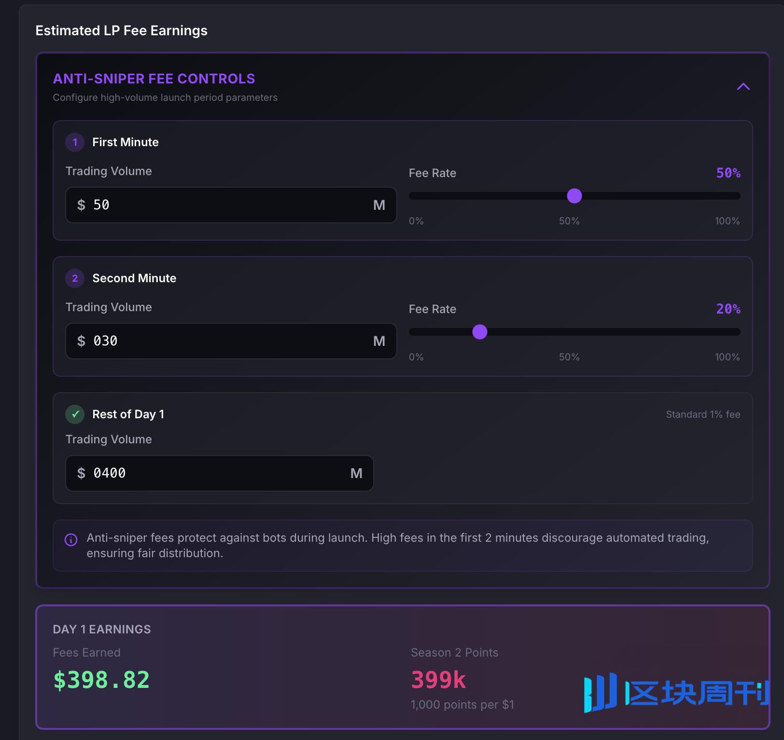Click the blue watermark logo icon
784x740 pixels.
[600, 693]
